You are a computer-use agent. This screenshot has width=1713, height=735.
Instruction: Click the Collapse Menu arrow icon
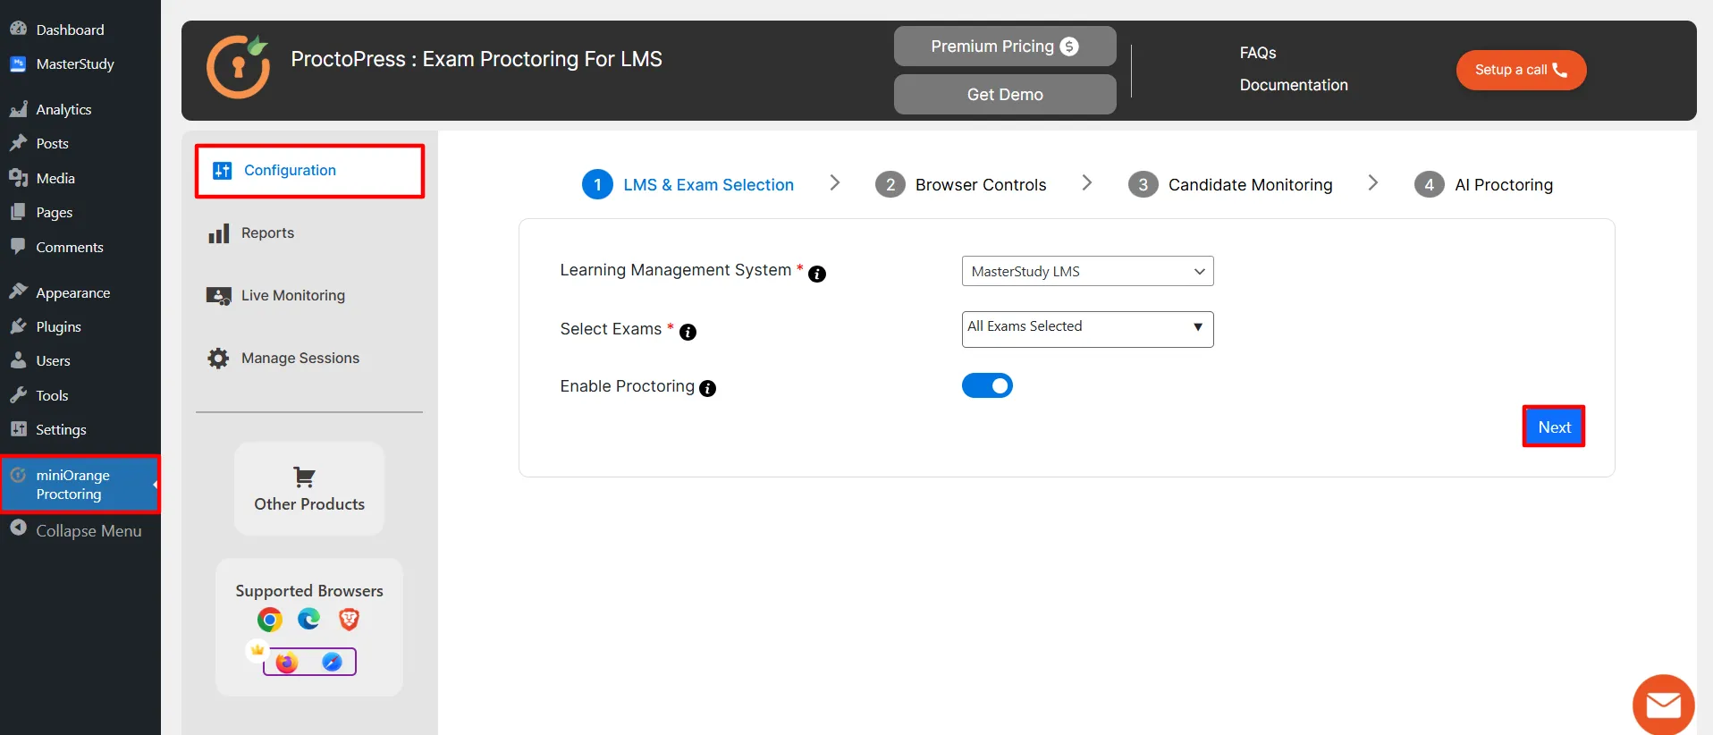18,528
